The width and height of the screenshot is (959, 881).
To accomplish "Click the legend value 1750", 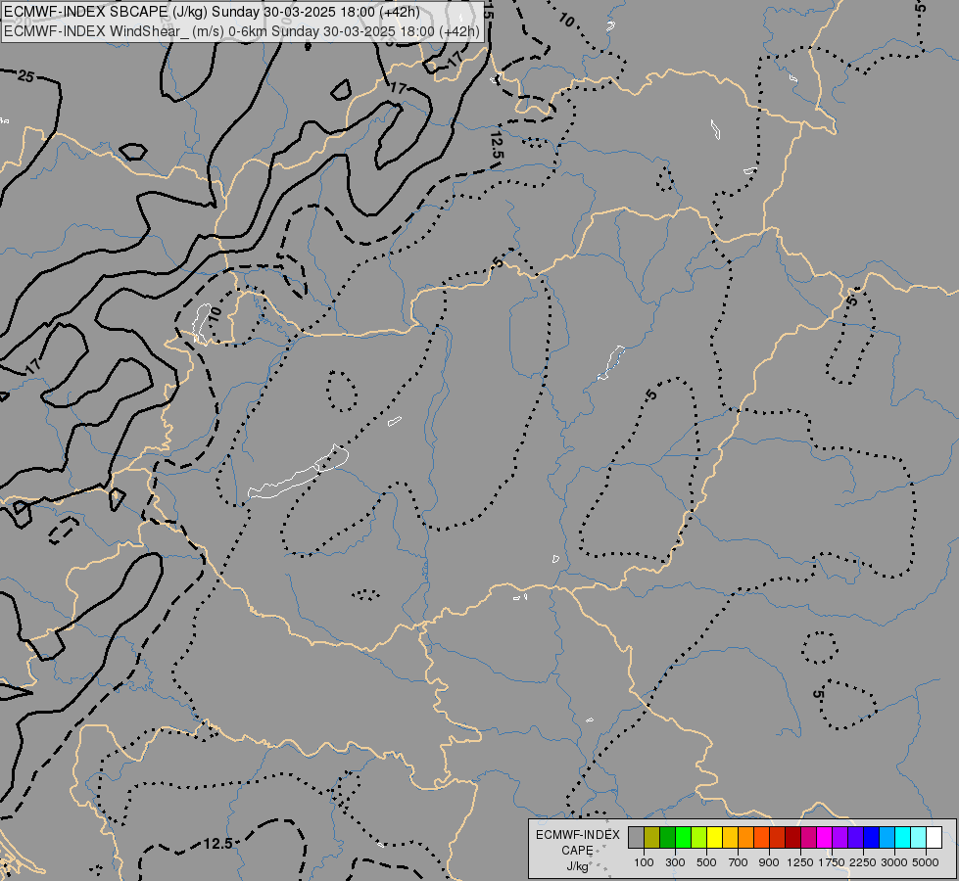I will (x=832, y=862).
